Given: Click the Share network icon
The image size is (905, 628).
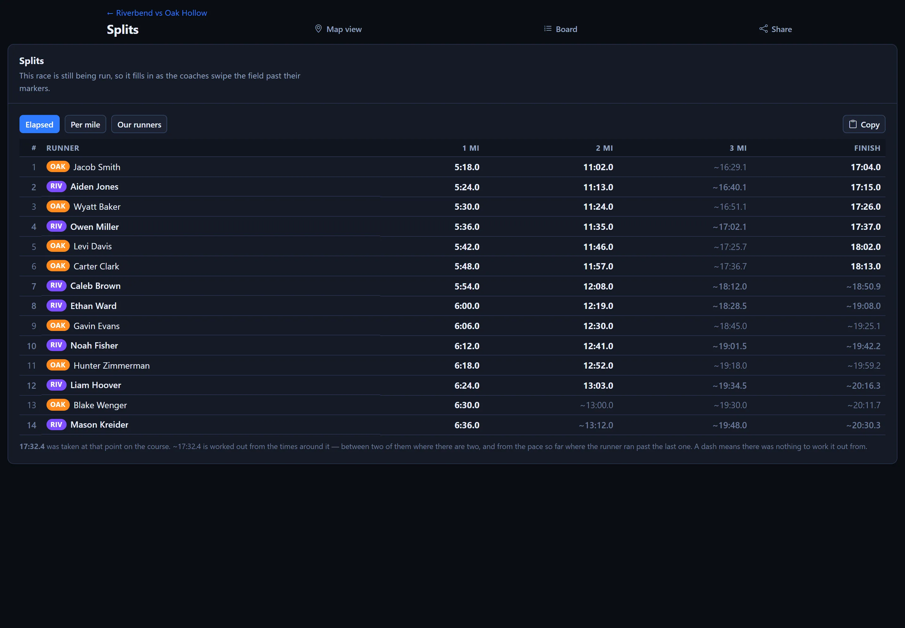Looking at the screenshot, I should point(763,29).
